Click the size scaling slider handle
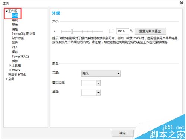Viewport: 186px width, 140px height. coord(72,31)
